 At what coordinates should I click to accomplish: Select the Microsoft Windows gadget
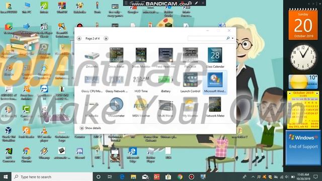(215, 82)
